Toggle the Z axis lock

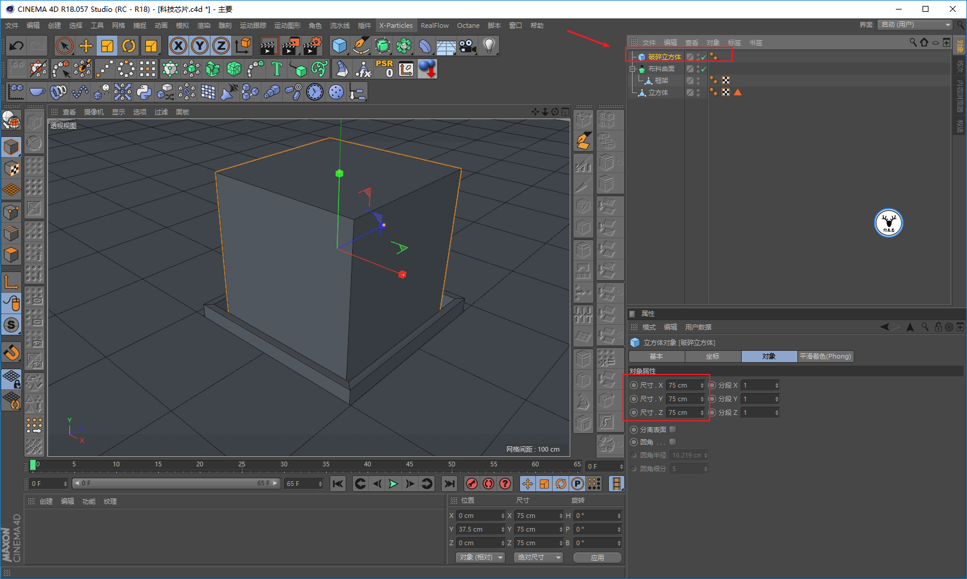[221, 46]
